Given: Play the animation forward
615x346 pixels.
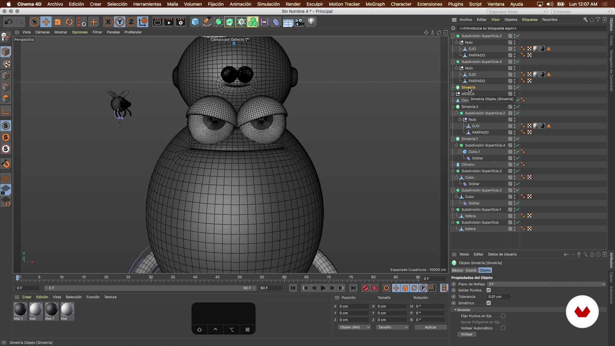Looking at the screenshot, I should [x=323, y=288].
